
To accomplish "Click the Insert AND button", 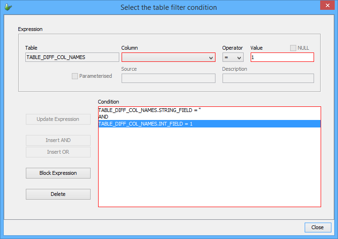I will click(58, 141).
